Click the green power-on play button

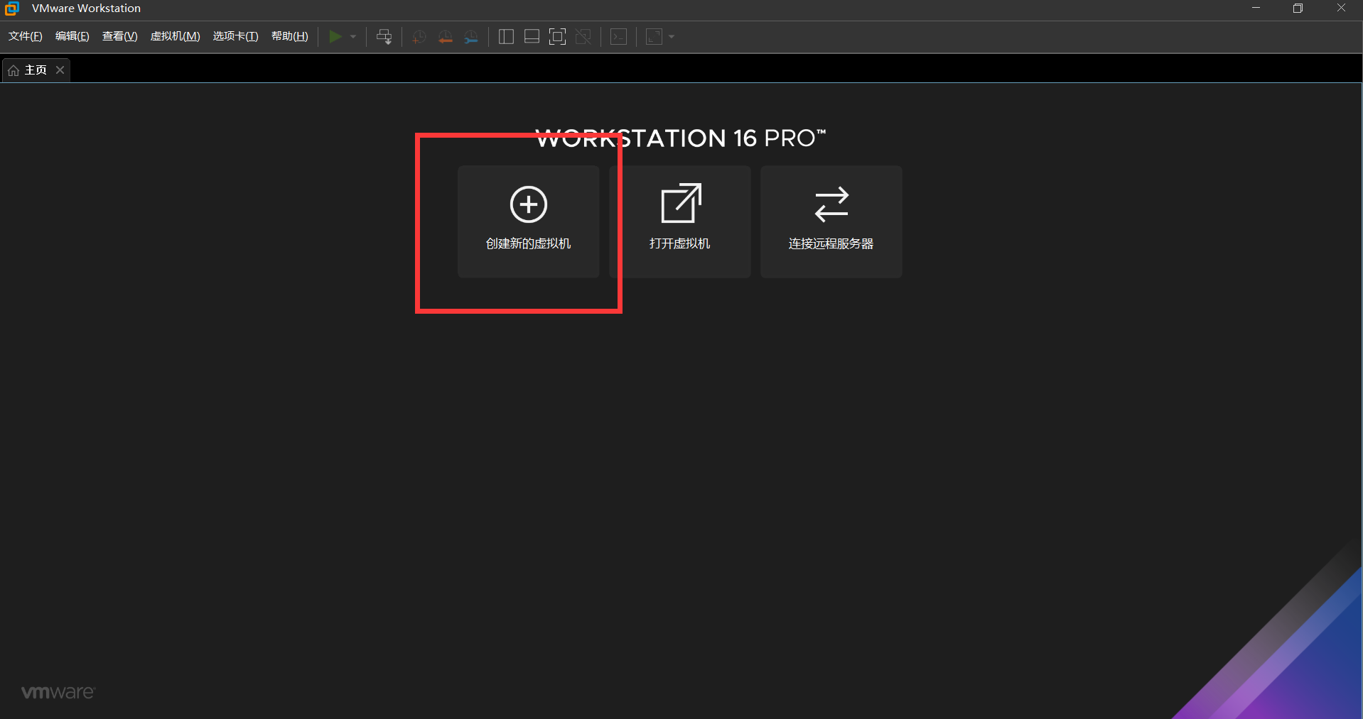[335, 36]
